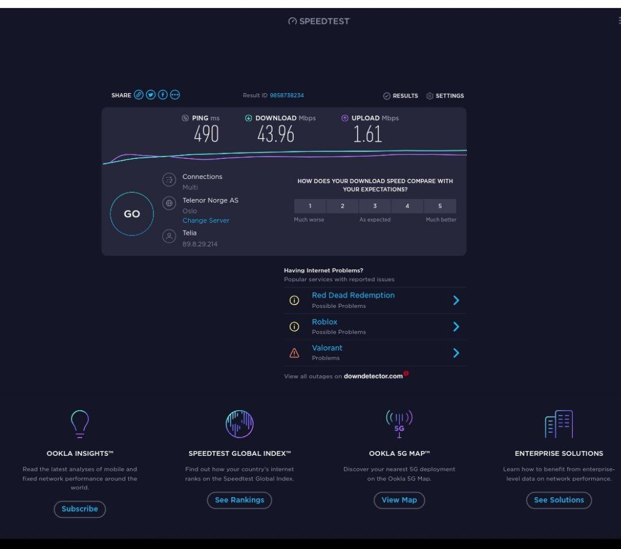Viewport: 621px width, 549px height.
Task: Click the upload arrow icon
Action: click(x=344, y=118)
